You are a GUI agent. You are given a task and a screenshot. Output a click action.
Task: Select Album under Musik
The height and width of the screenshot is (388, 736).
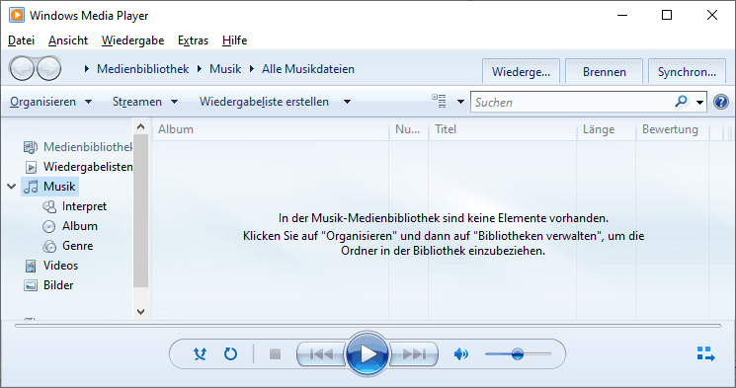[80, 226]
